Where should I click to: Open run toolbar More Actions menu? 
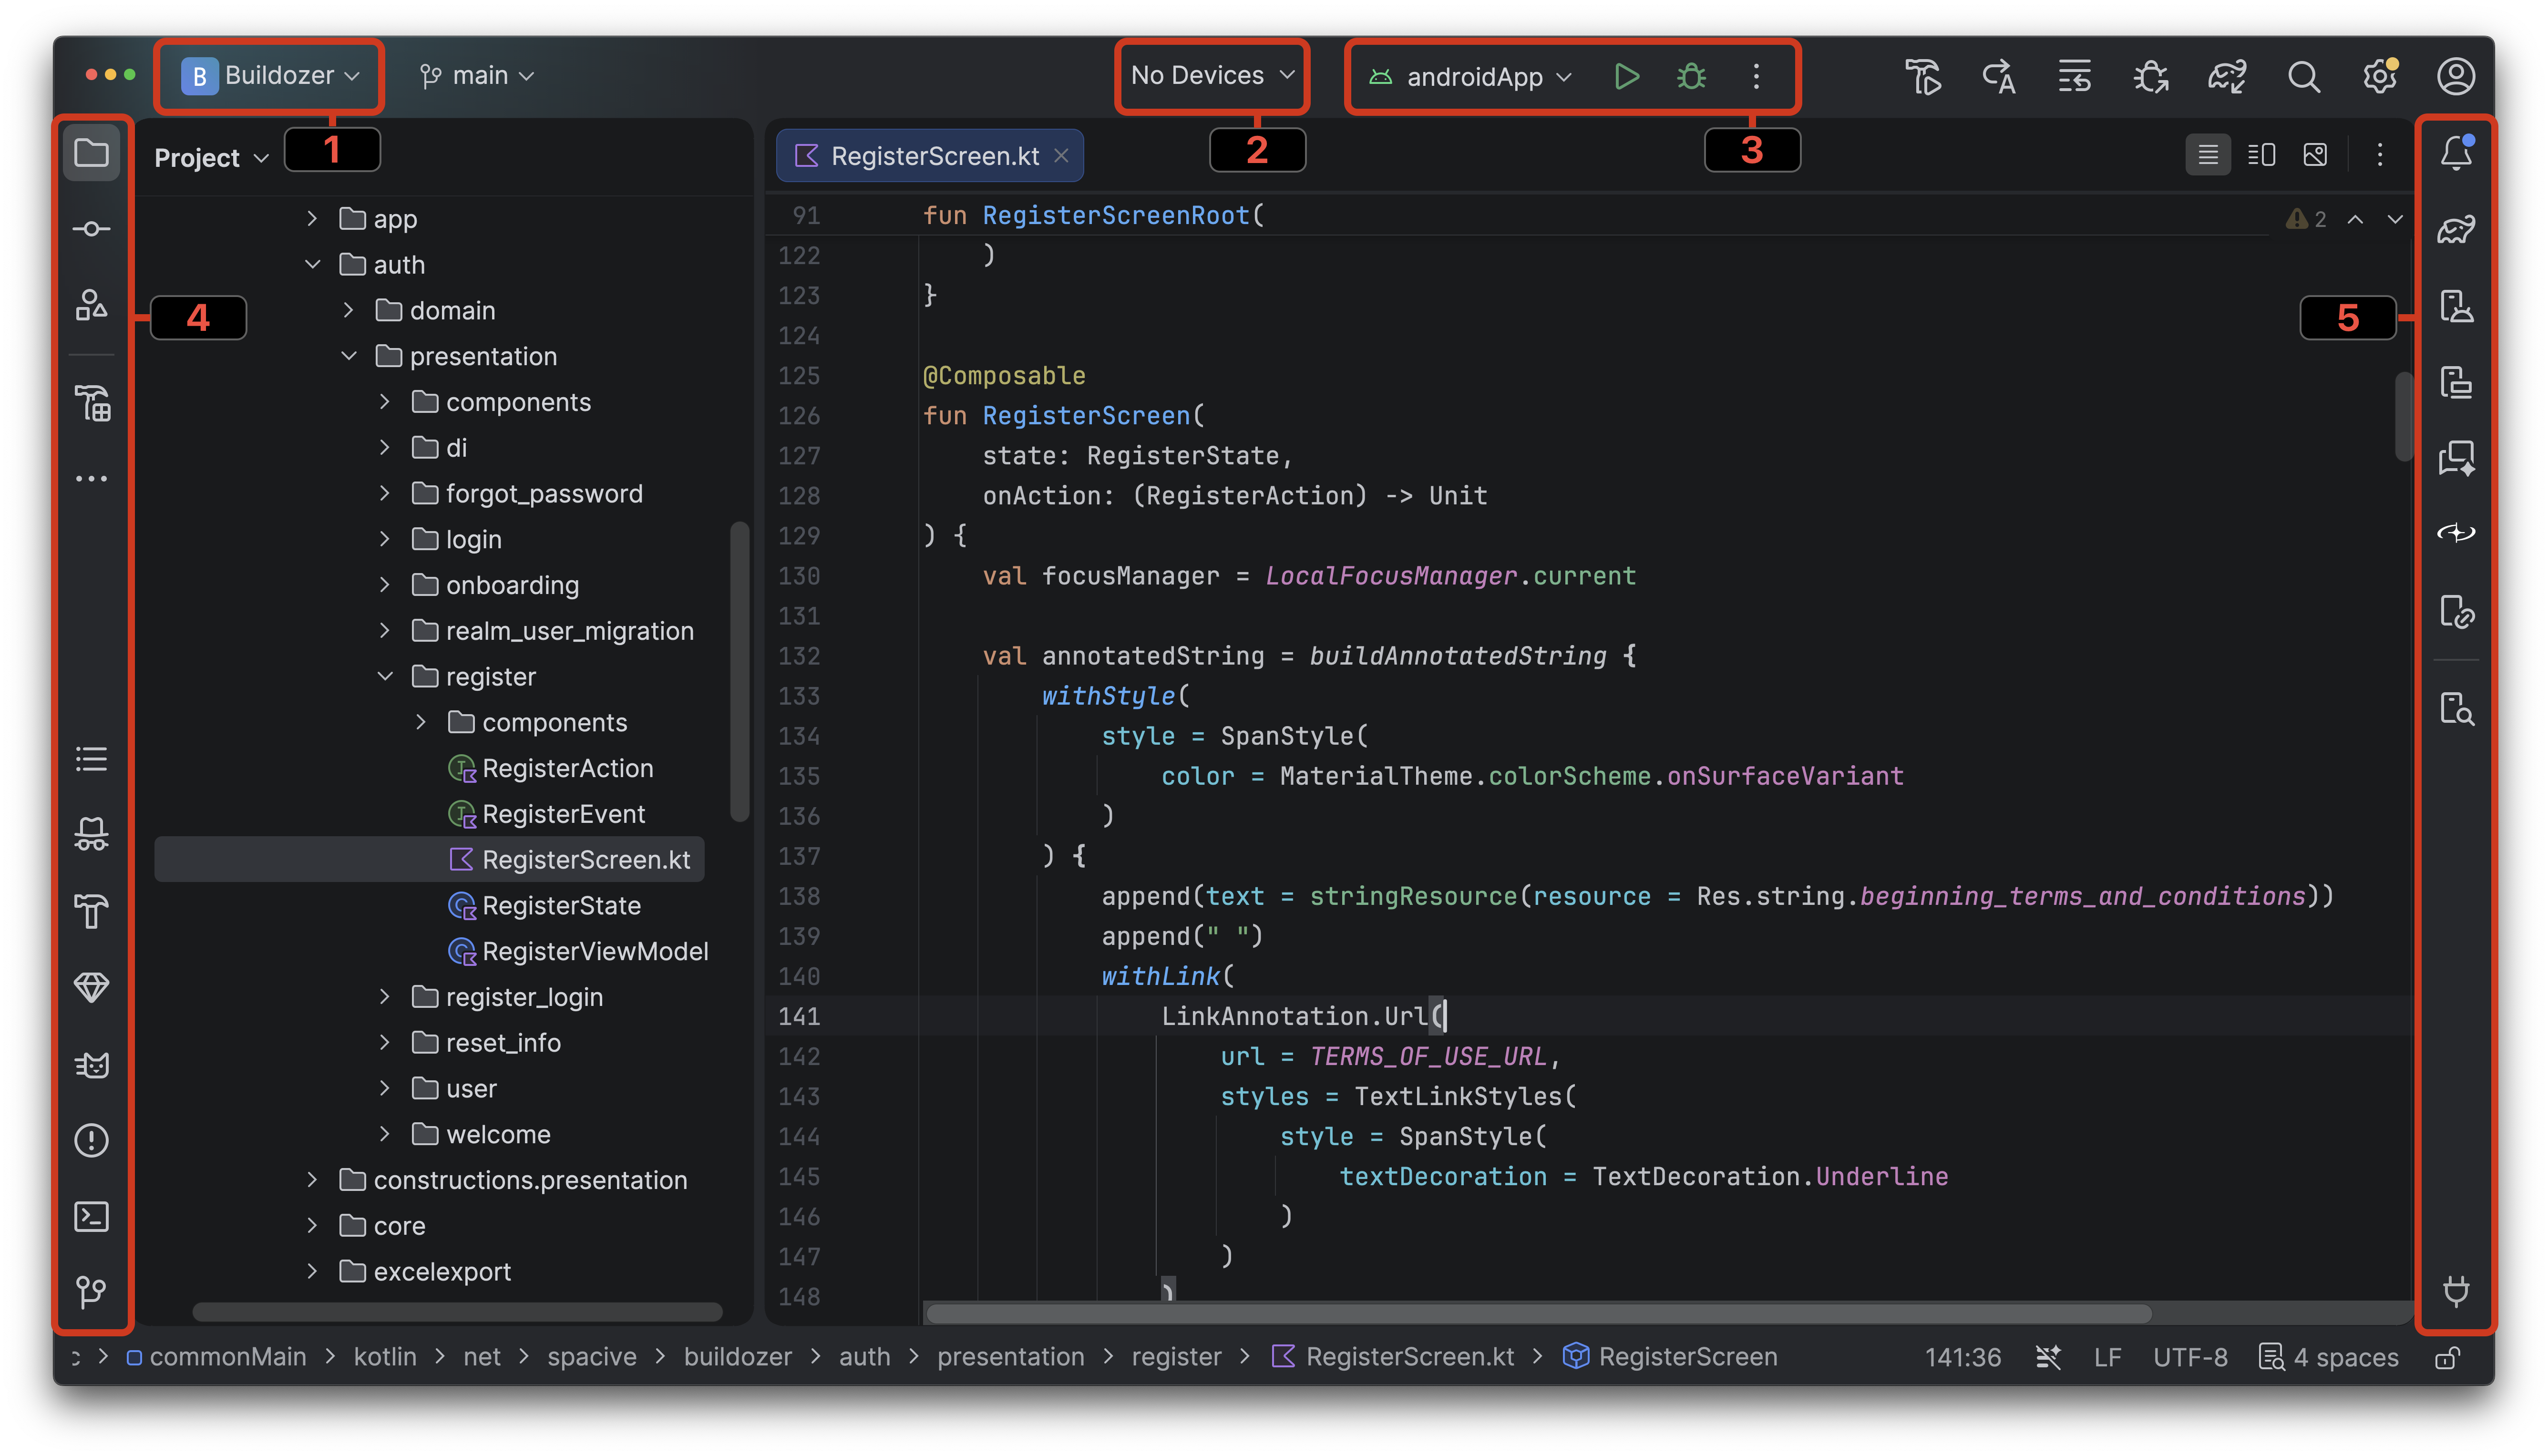[1756, 77]
